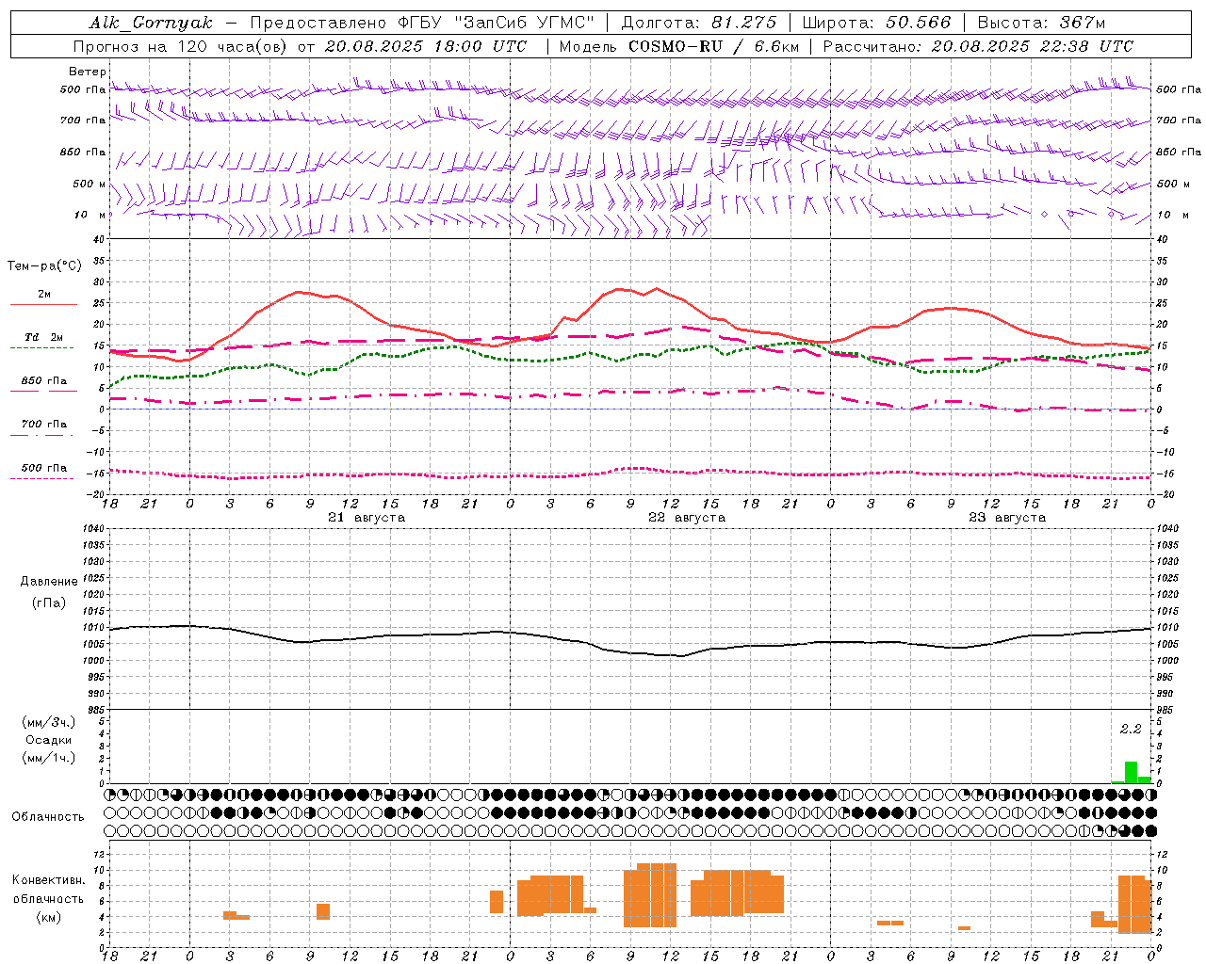Click the (мм/1ч.) precipitation unit label
The width and height of the screenshot is (1206, 964).
click(x=49, y=758)
